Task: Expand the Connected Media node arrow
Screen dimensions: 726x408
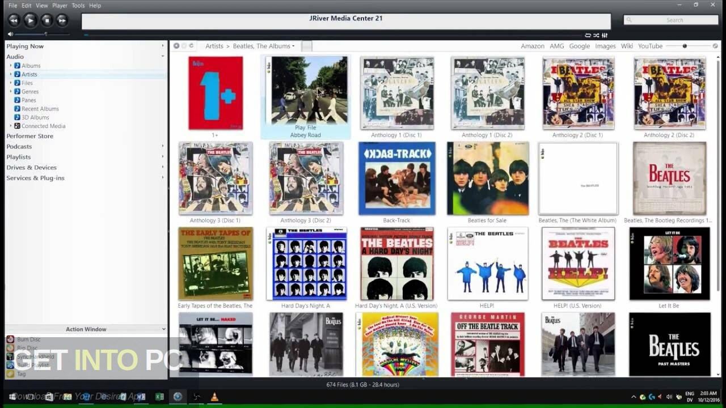Action: 10,126
